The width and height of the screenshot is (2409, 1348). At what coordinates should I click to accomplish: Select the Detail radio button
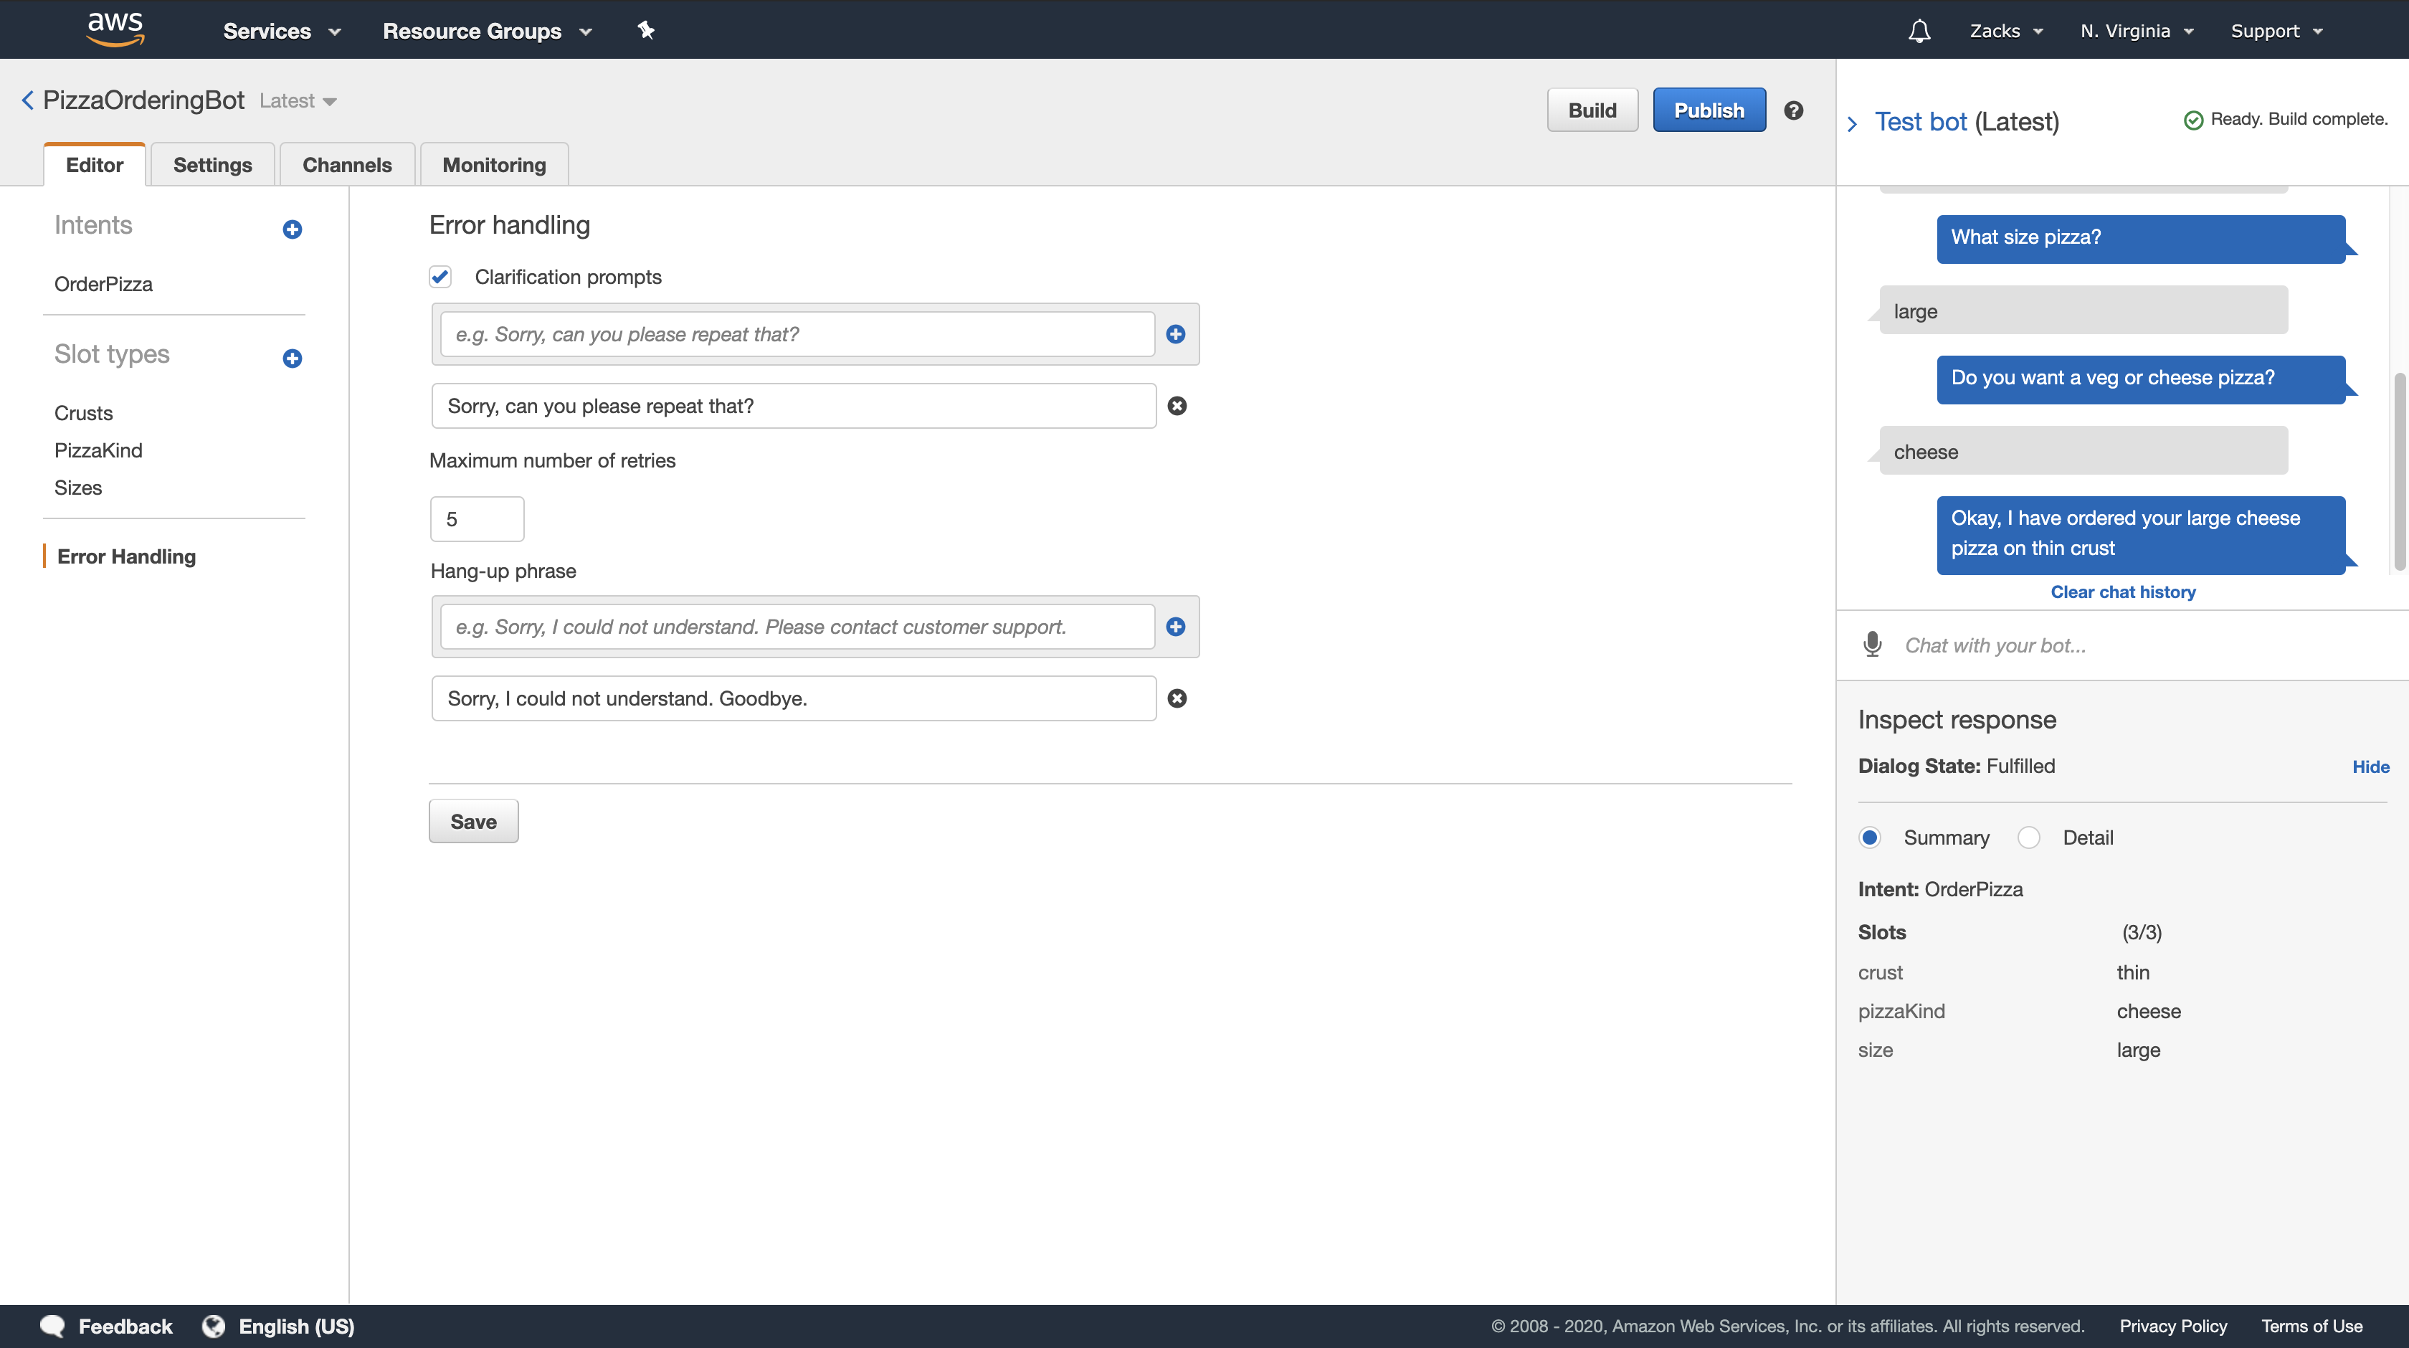click(2028, 837)
